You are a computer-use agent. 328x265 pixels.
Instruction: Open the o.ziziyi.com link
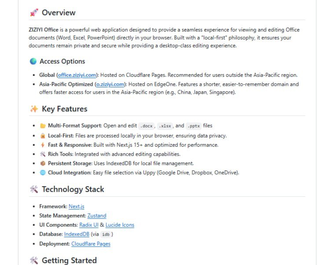point(110,84)
